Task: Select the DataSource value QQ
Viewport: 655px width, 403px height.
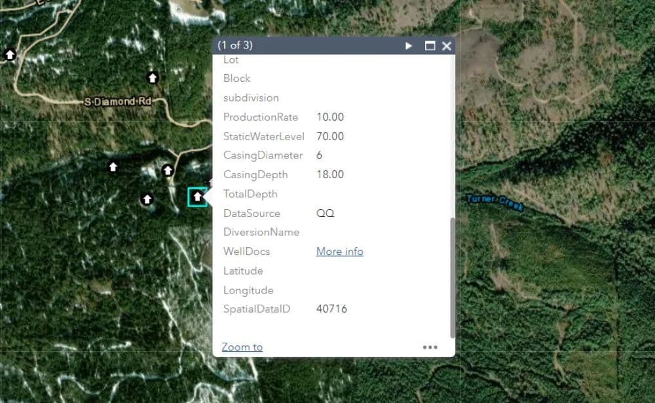Action: (x=325, y=214)
